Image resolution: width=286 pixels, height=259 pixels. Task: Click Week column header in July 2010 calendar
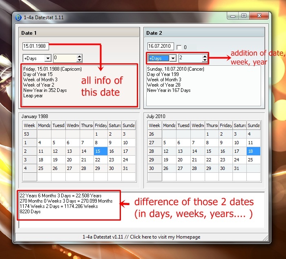155,125
